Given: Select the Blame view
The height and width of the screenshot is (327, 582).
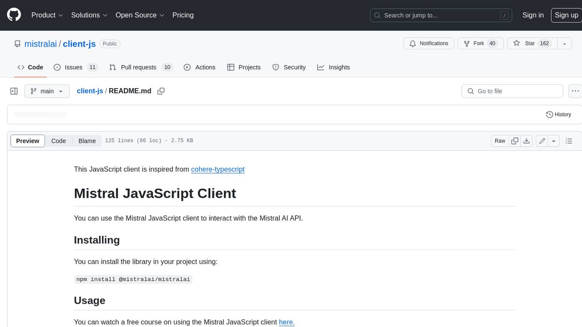Looking at the screenshot, I should [x=87, y=141].
